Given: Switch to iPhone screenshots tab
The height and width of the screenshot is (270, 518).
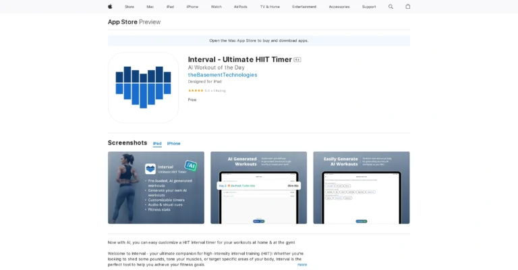Looking at the screenshot, I should (173, 144).
